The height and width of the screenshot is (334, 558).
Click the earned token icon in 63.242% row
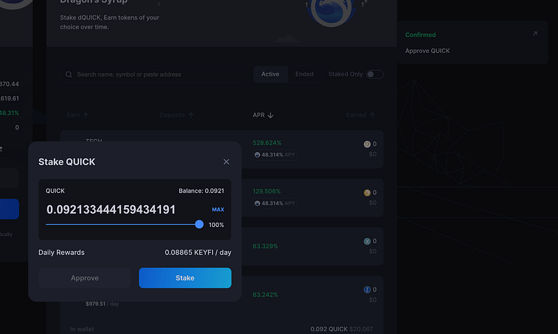pos(367,289)
